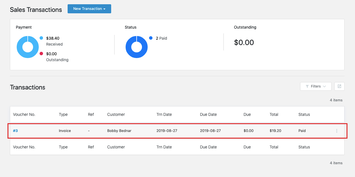Expand the Filters dropdown
Image resolution: width=355 pixels, height=177 pixels.
pos(316,86)
